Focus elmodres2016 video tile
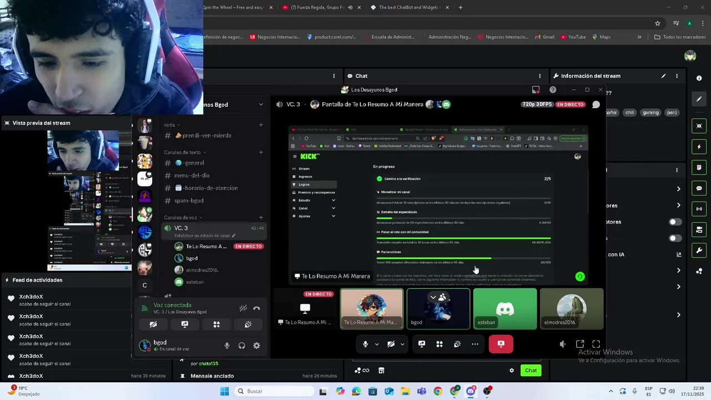Image resolution: width=711 pixels, height=400 pixels. coord(572,308)
